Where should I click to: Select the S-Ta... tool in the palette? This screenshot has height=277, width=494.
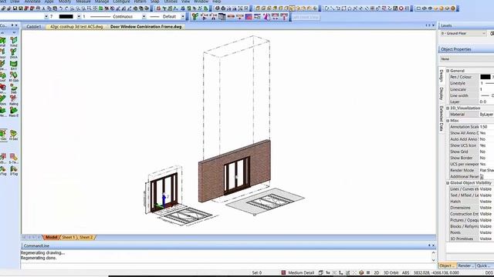tap(14, 159)
